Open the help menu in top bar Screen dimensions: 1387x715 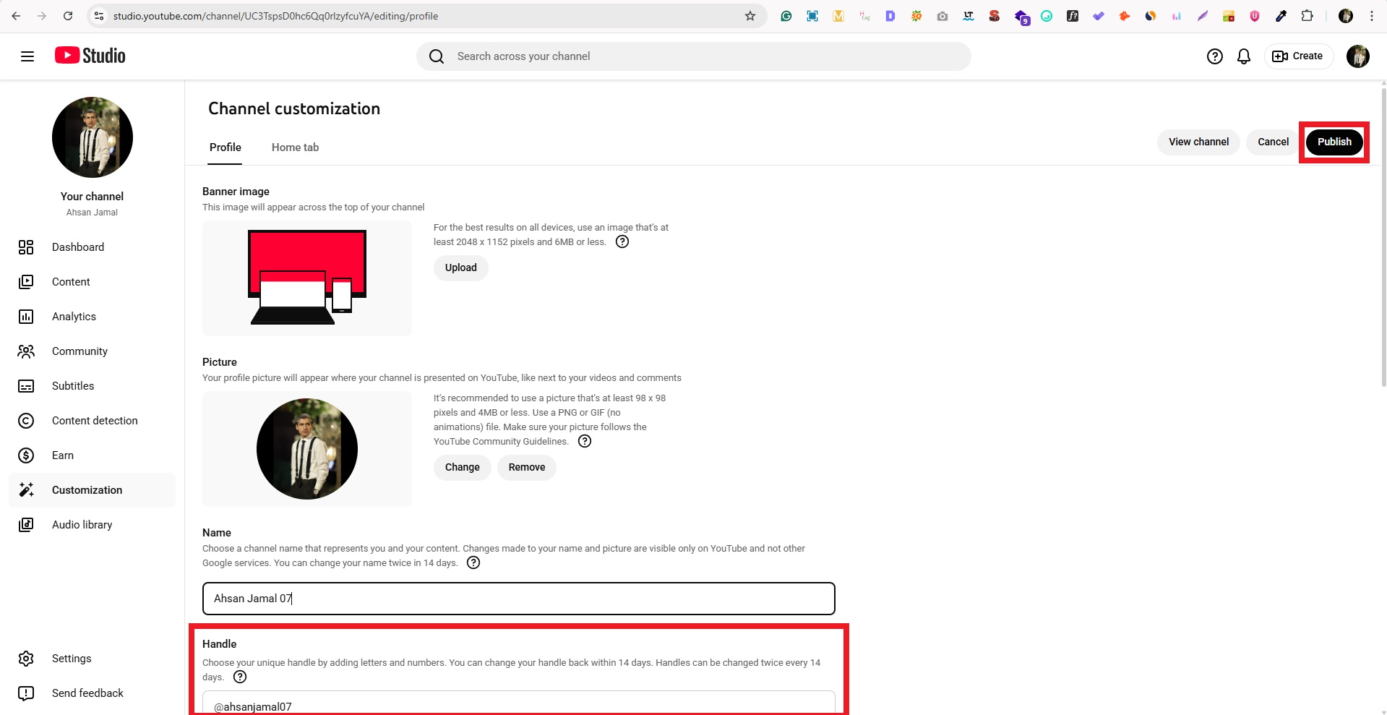click(1214, 56)
